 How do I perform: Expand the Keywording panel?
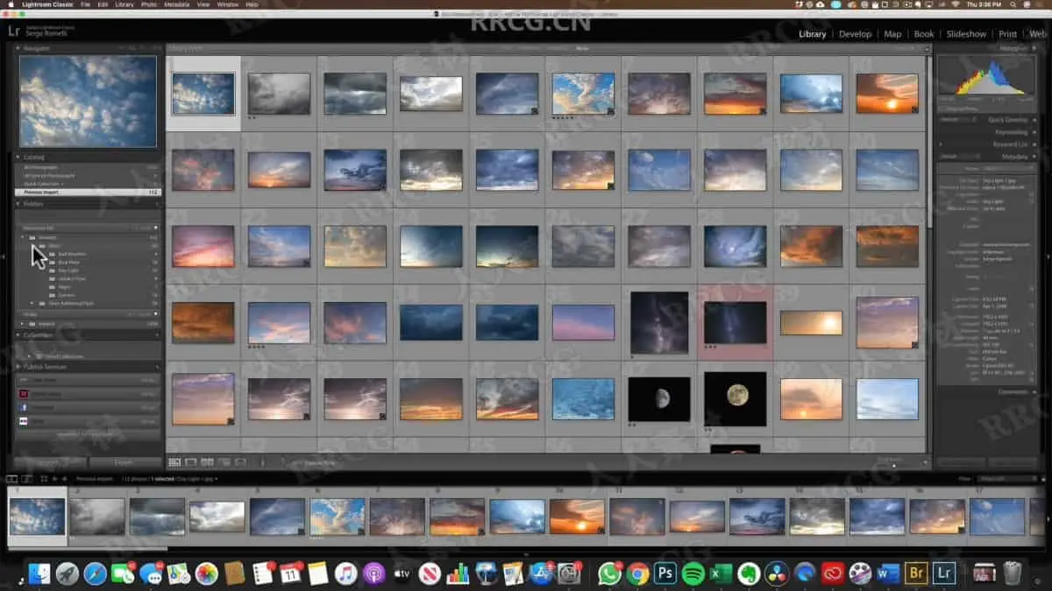1011,132
